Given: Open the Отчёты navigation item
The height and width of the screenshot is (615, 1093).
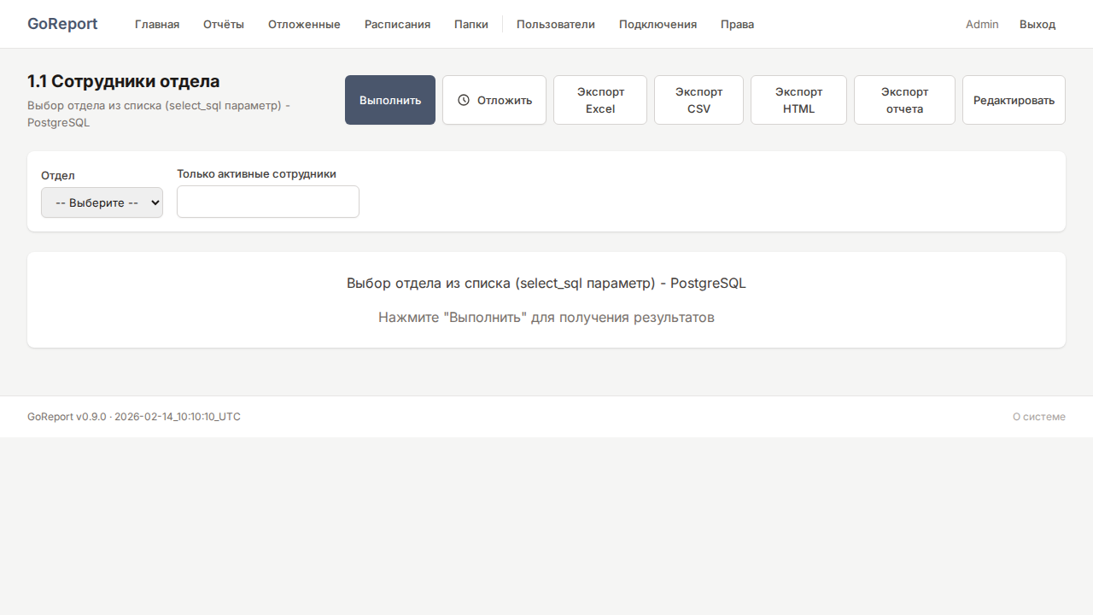Looking at the screenshot, I should [224, 24].
